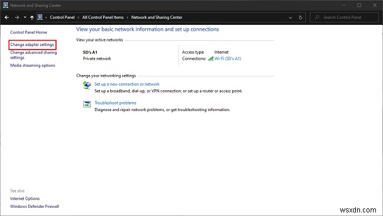Go back using the back arrow
This screenshot has width=383, height=216.
coord(7,17)
